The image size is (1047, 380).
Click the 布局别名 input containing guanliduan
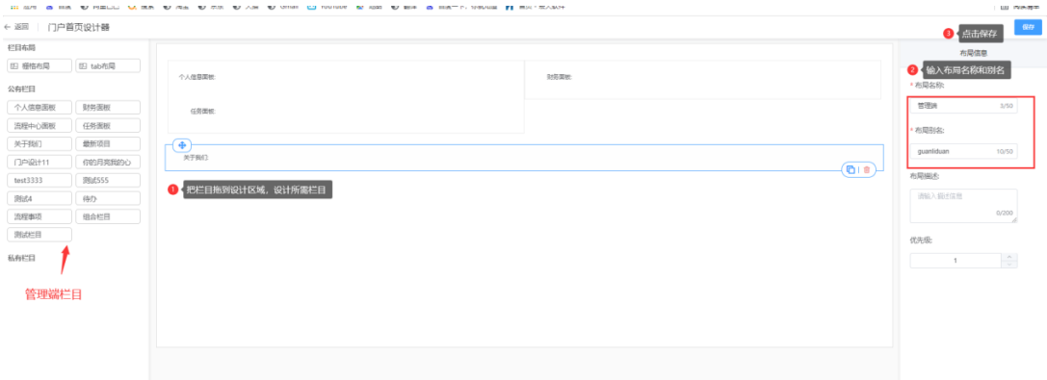coord(963,151)
